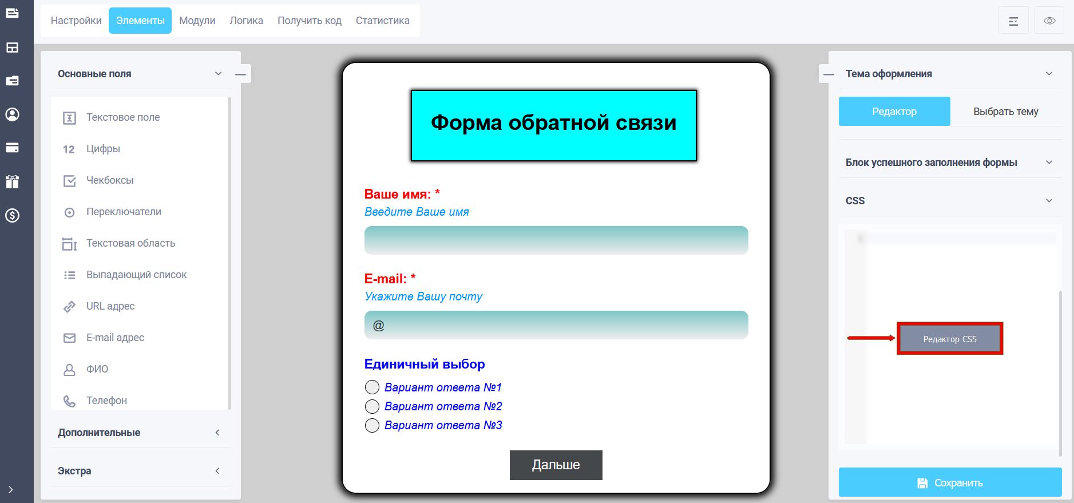The width and height of the screenshot is (1074, 503).
Task: Click the Выпадающий список label text
Action: (x=137, y=275)
